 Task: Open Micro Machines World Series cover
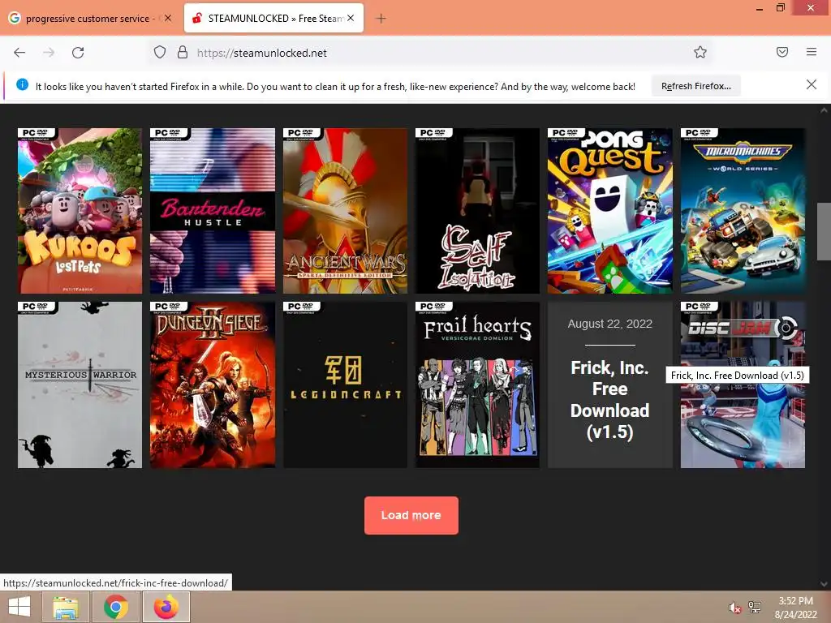point(743,211)
